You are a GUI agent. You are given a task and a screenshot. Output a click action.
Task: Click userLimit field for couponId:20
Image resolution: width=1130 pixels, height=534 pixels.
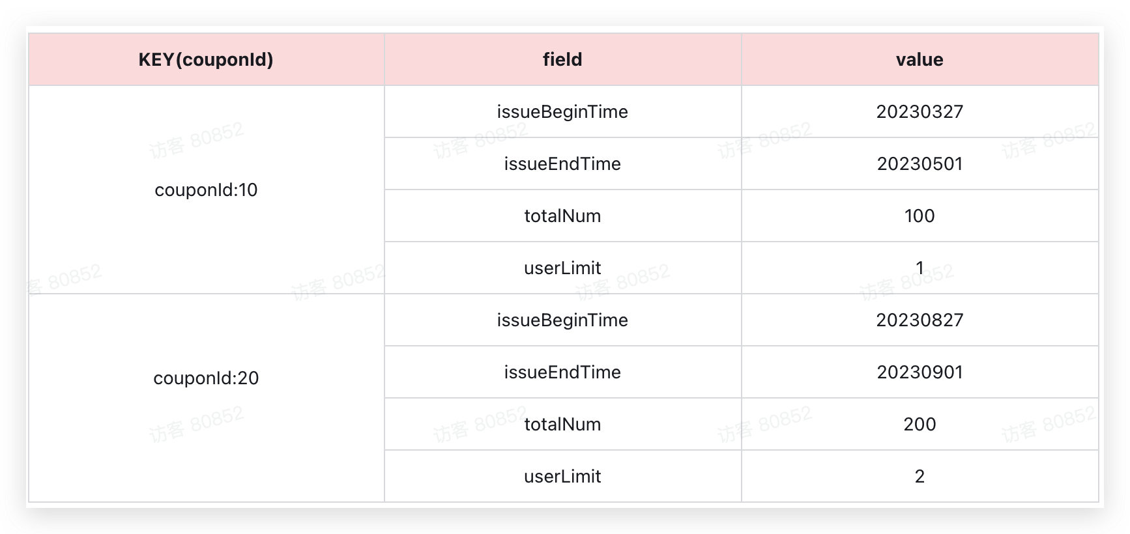pos(562,477)
